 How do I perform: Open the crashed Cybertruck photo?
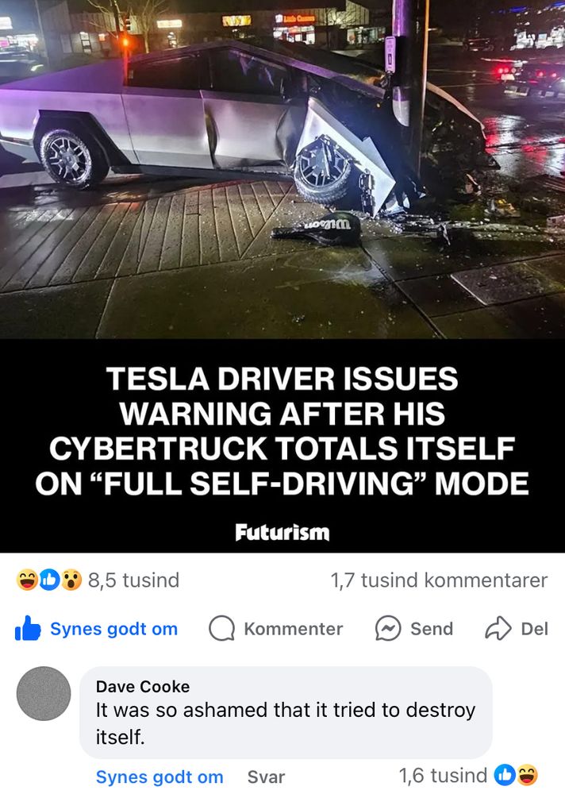(x=282, y=169)
